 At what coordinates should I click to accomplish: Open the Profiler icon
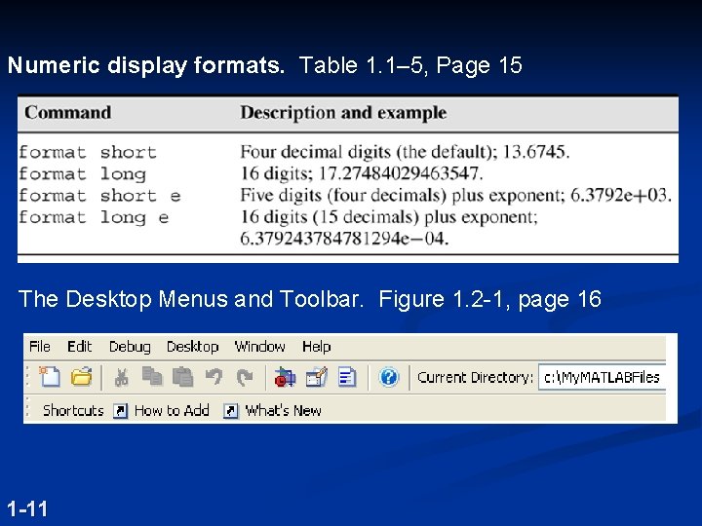(347, 377)
